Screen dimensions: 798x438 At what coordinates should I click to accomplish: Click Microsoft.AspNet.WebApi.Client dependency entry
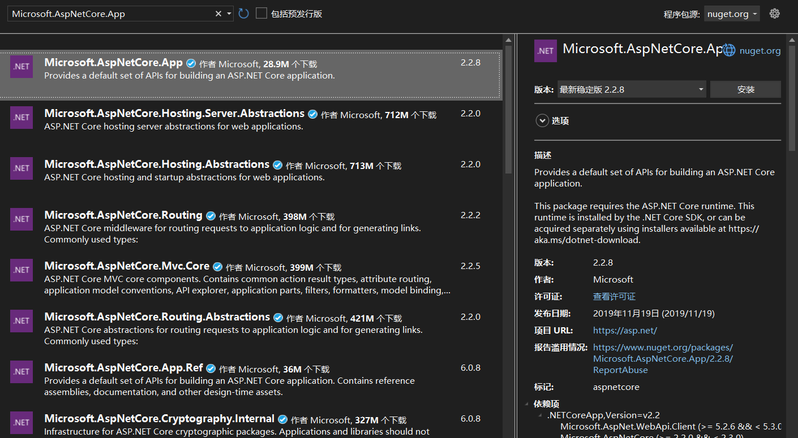click(671, 426)
